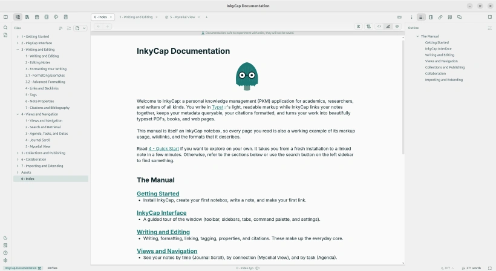Expand the 6 - Collaboration folder

(18, 159)
